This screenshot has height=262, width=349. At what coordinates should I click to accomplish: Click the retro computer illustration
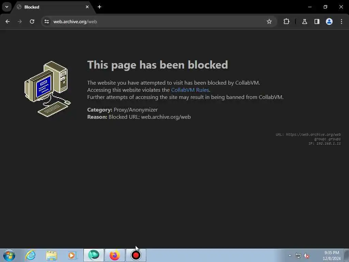click(47, 89)
